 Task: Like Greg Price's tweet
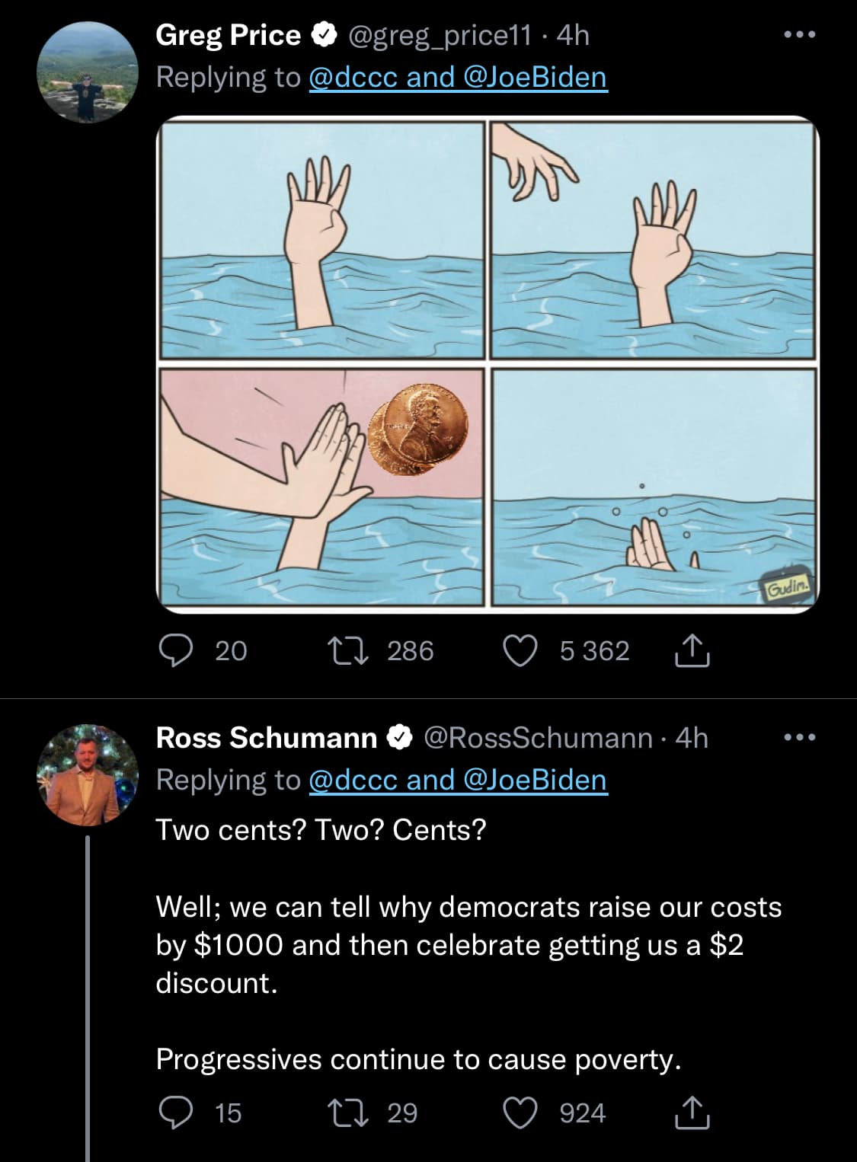click(521, 651)
